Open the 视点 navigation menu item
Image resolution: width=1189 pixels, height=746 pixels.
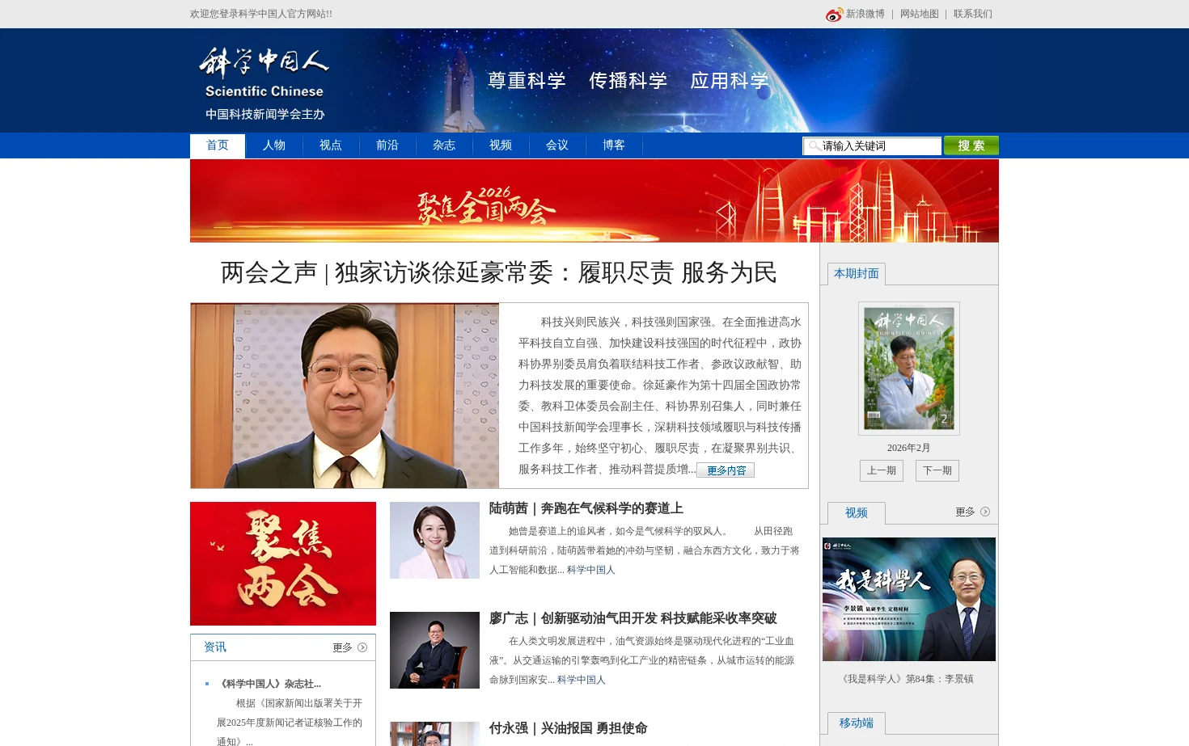331,145
